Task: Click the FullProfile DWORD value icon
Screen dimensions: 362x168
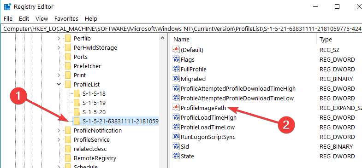Action: pyautogui.click(x=176, y=69)
